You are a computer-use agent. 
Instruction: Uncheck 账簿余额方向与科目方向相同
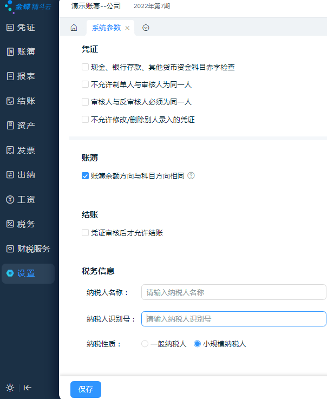click(x=85, y=176)
